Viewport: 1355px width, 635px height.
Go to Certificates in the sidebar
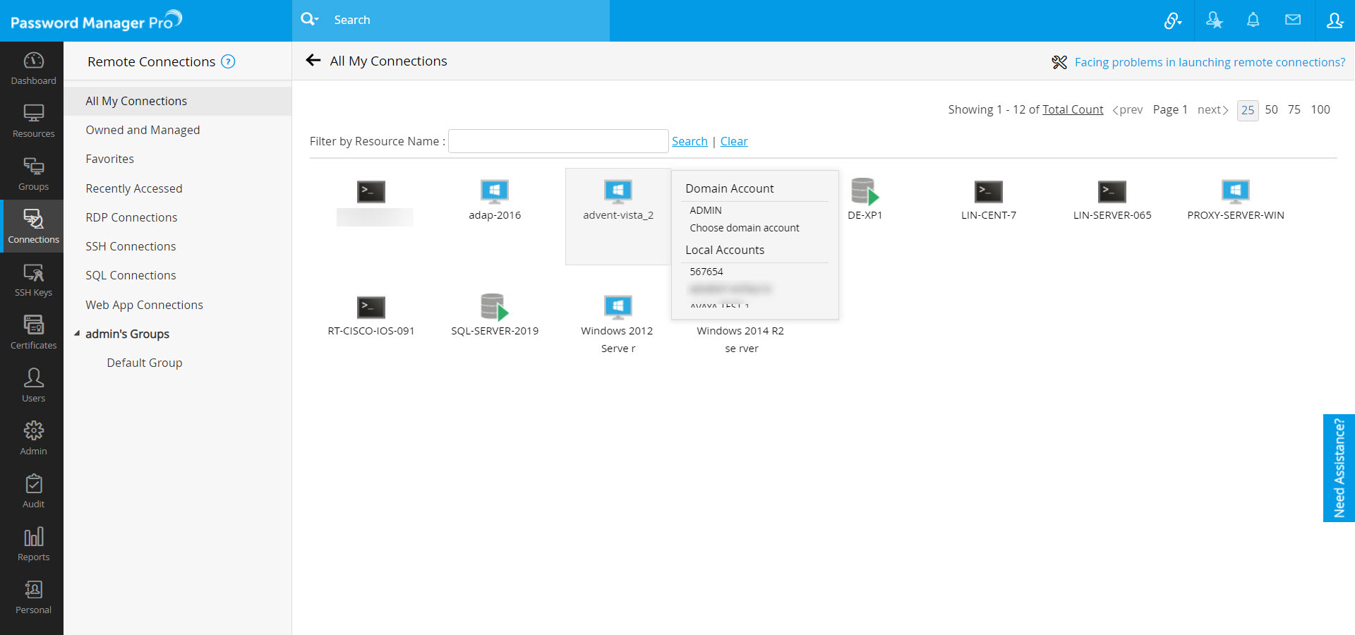tap(33, 332)
